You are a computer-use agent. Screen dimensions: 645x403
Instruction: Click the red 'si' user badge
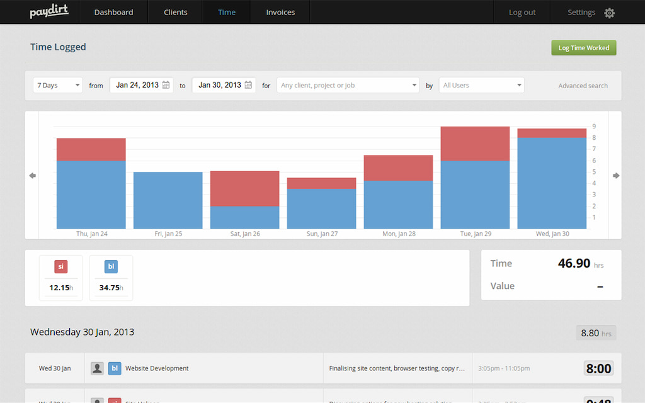tap(61, 266)
